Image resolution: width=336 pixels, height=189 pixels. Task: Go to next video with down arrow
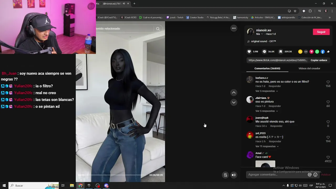[234, 102]
